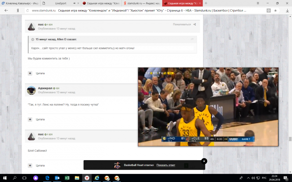Click the share icon on nuc's top post

click(195, 24)
